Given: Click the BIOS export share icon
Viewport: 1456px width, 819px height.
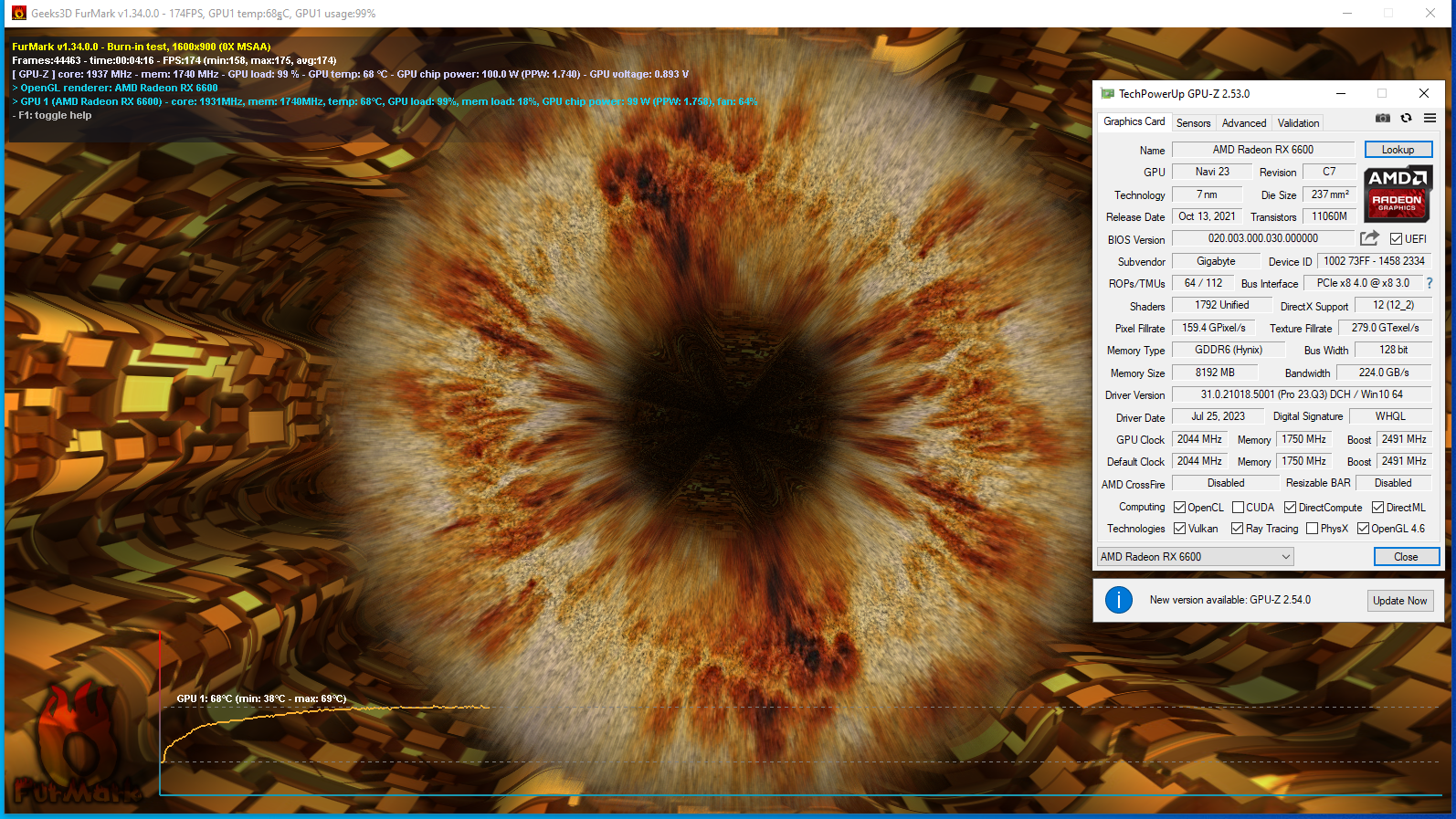Looking at the screenshot, I should [x=1369, y=238].
